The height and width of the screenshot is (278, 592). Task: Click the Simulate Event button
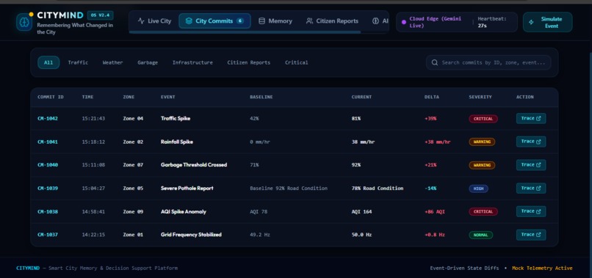coord(547,22)
